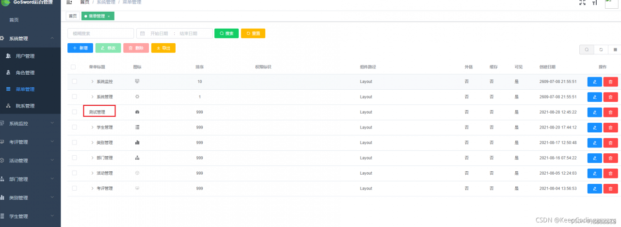Image resolution: width=621 pixels, height=227 pixels.
Task: Delete the 系统管理 table row
Action: pos(610,97)
